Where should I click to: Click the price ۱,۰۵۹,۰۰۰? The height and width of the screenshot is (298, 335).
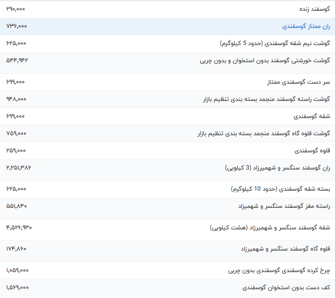(17, 270)
